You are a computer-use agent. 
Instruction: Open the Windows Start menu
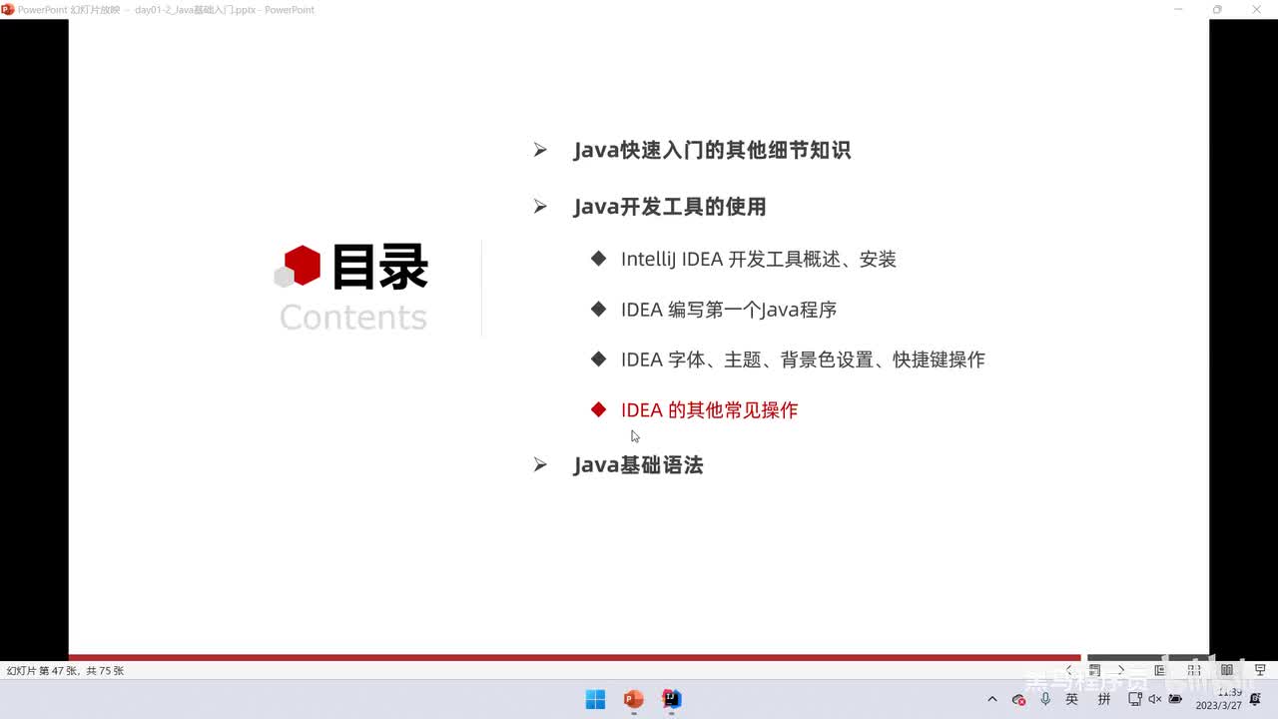[x=595, y=699]
